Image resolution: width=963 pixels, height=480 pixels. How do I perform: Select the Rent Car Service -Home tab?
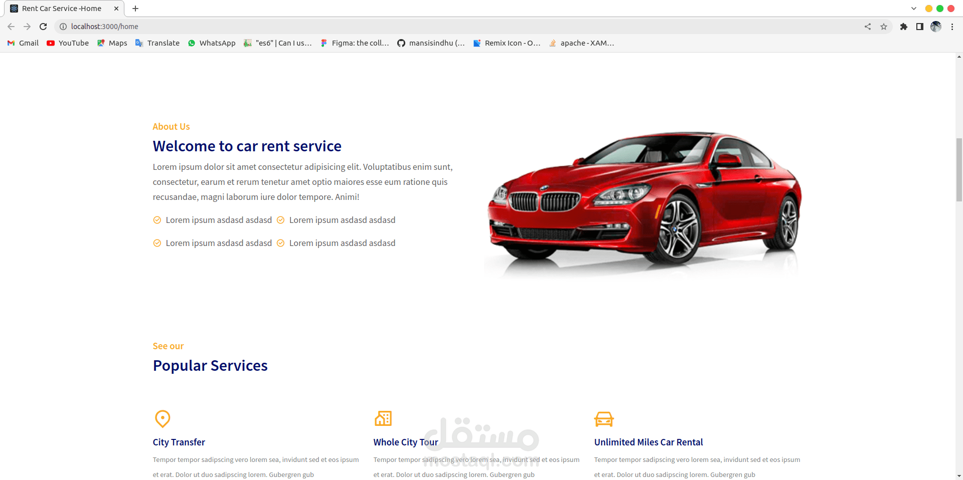(65, 9)
